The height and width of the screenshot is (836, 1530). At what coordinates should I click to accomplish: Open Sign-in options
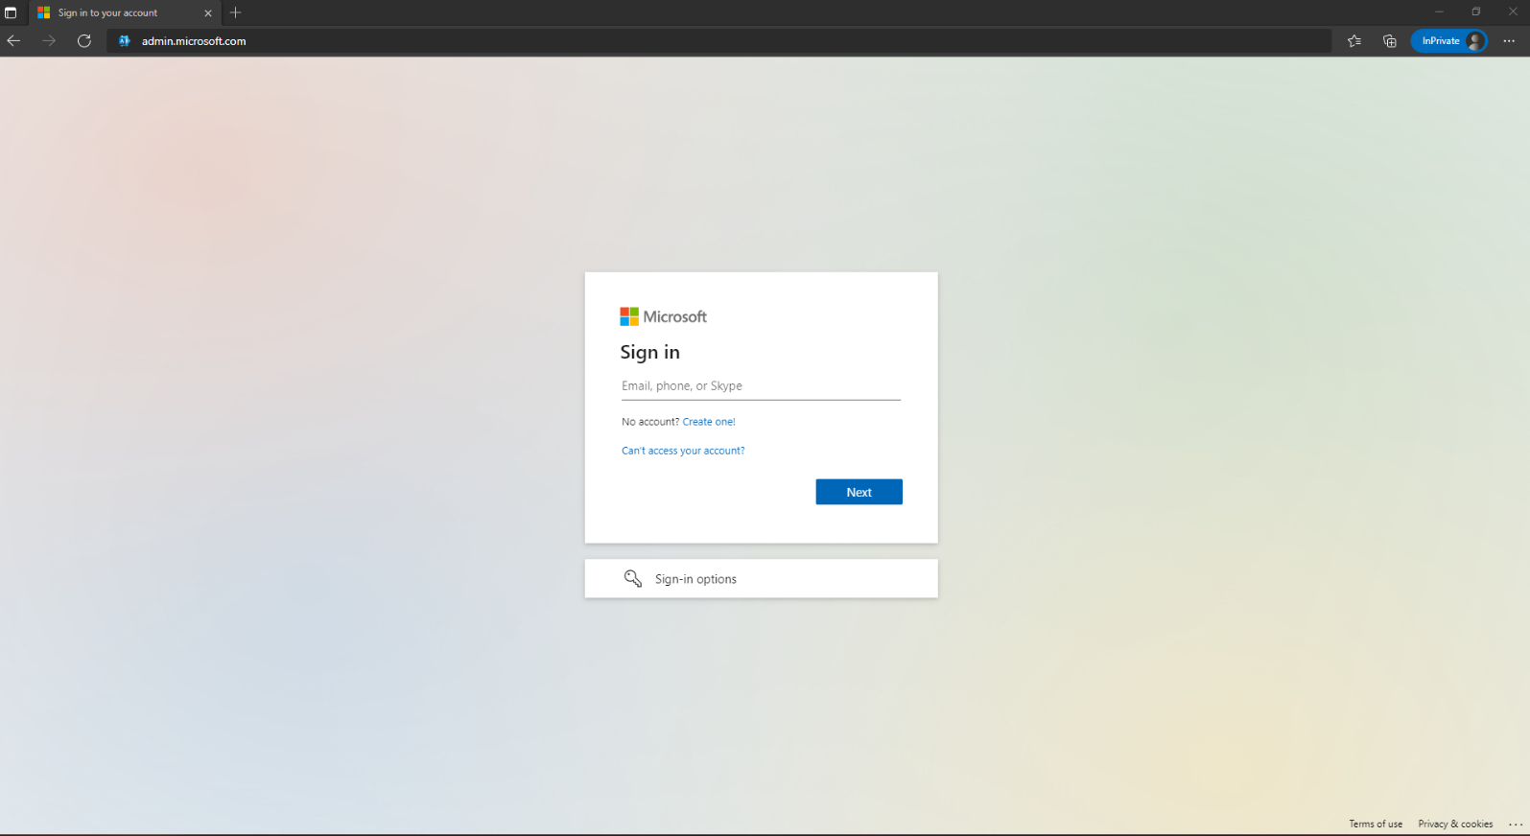point(761,578)
